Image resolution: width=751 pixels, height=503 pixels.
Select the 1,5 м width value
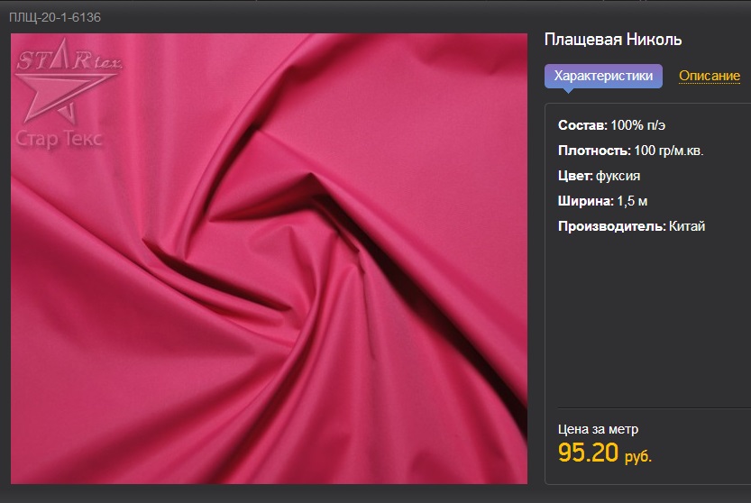[633, 201]
